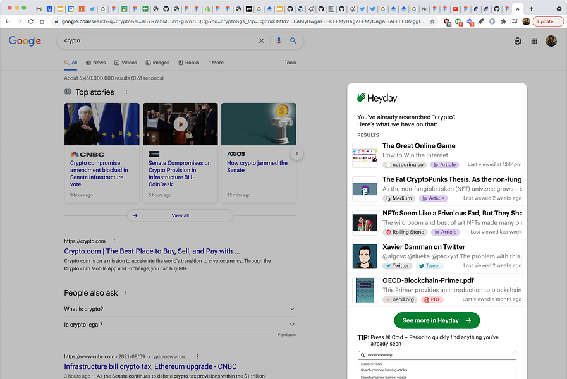Switch to the Gmail tab
Screen dimensions: 567x379
click(39, 9)
